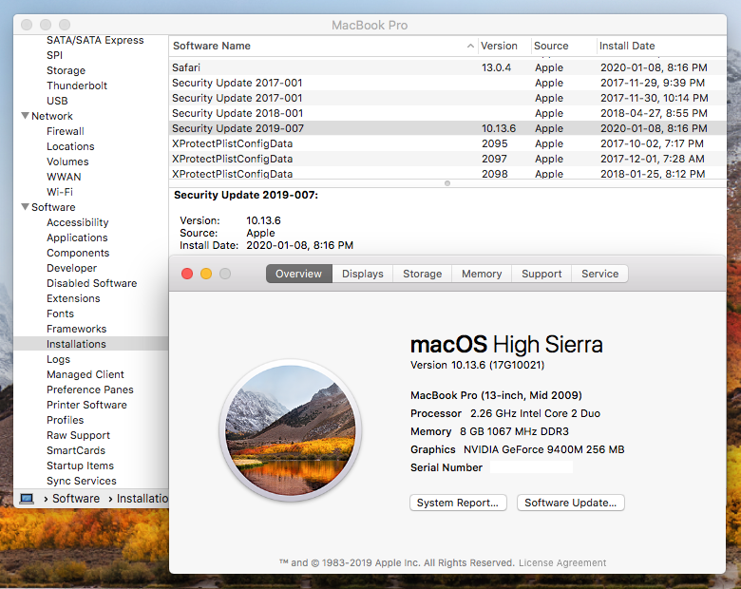Viewport: 741px width, 589px height.
Task: Select the hardware Storage item in sidebar
Action: click(x=66, y=70)
